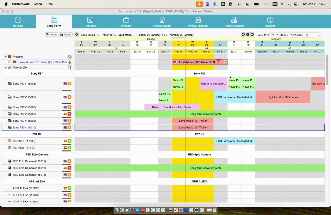
Task: Click the US flag icon for ARRI ALEXA (115002)
Action: coord(65,195)
